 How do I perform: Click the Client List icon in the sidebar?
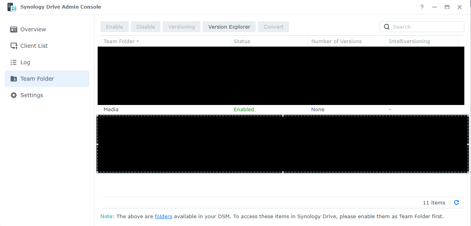(x=14, y=45)
